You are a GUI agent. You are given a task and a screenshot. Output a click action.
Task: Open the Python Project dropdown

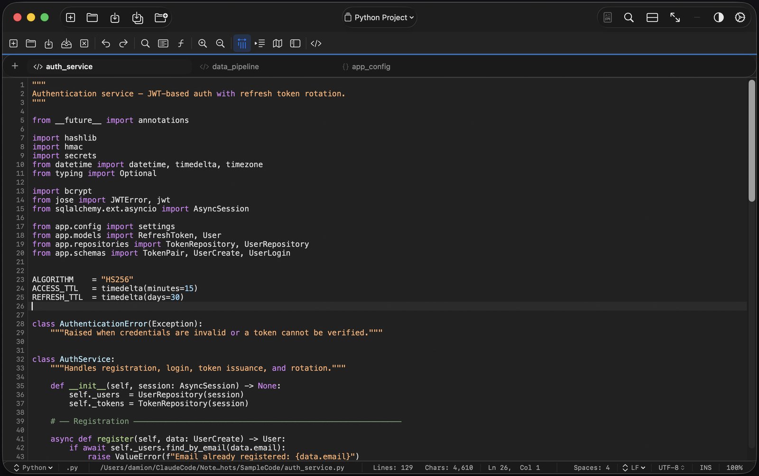point(379,18)
